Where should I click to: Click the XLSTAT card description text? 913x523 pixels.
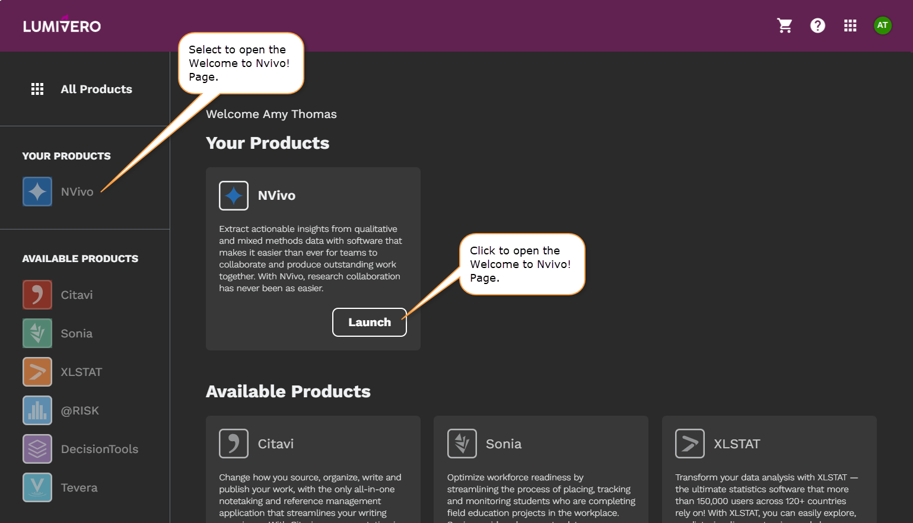click(766, 497)
